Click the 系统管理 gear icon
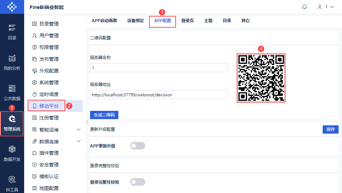Screen dimensions: 342x193 tap(35, 83)
